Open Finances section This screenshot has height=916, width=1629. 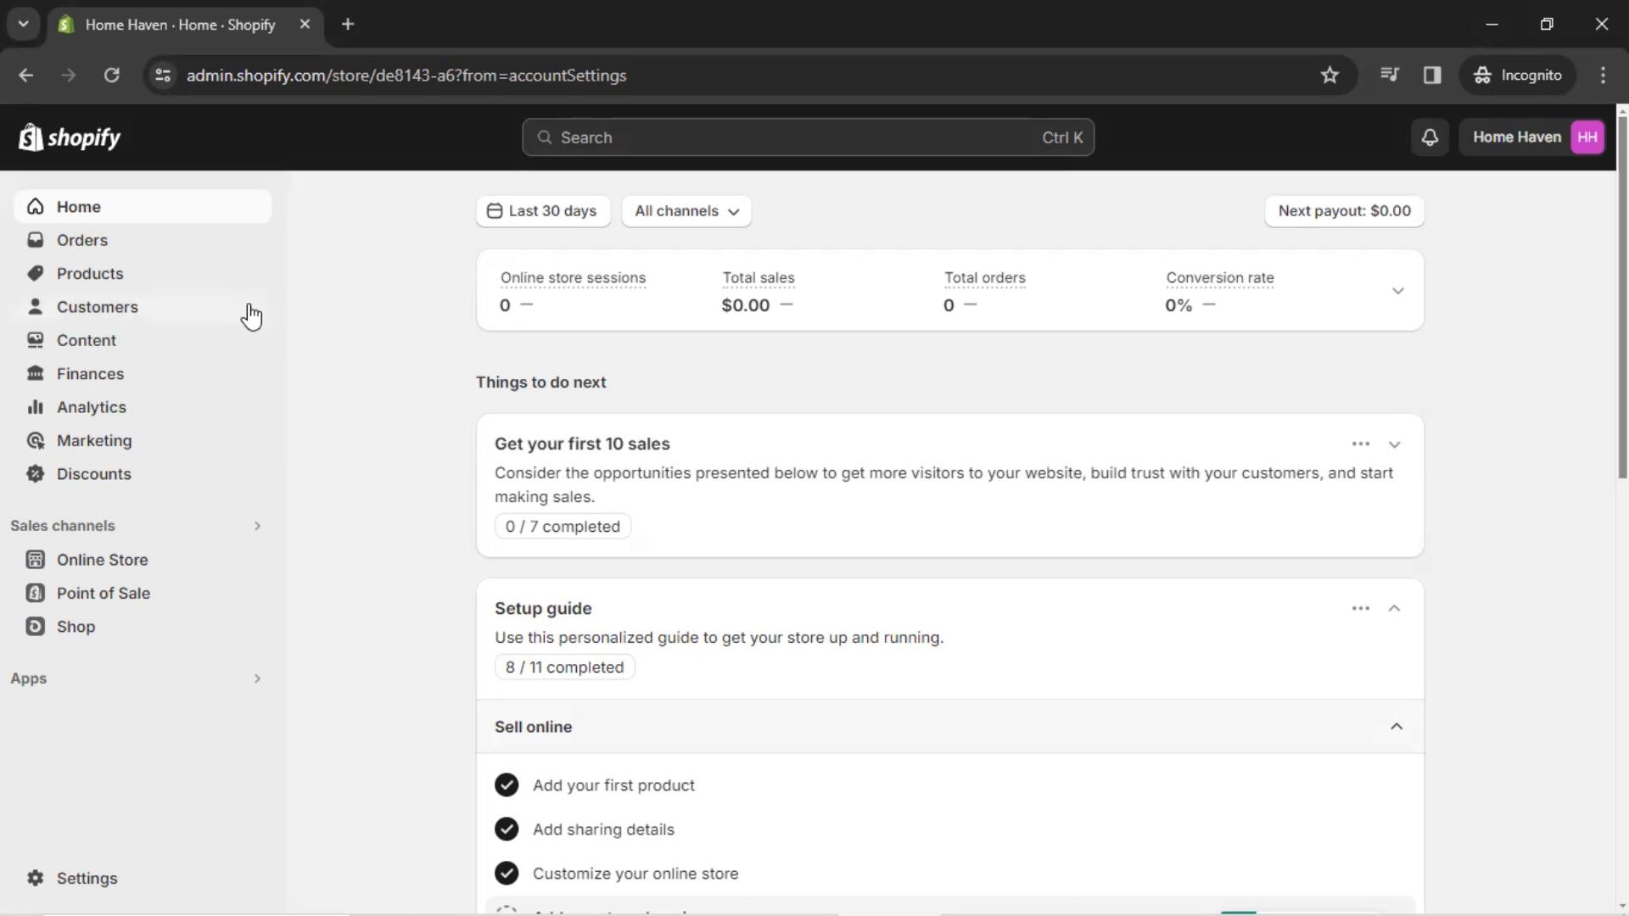click(89, 372)
